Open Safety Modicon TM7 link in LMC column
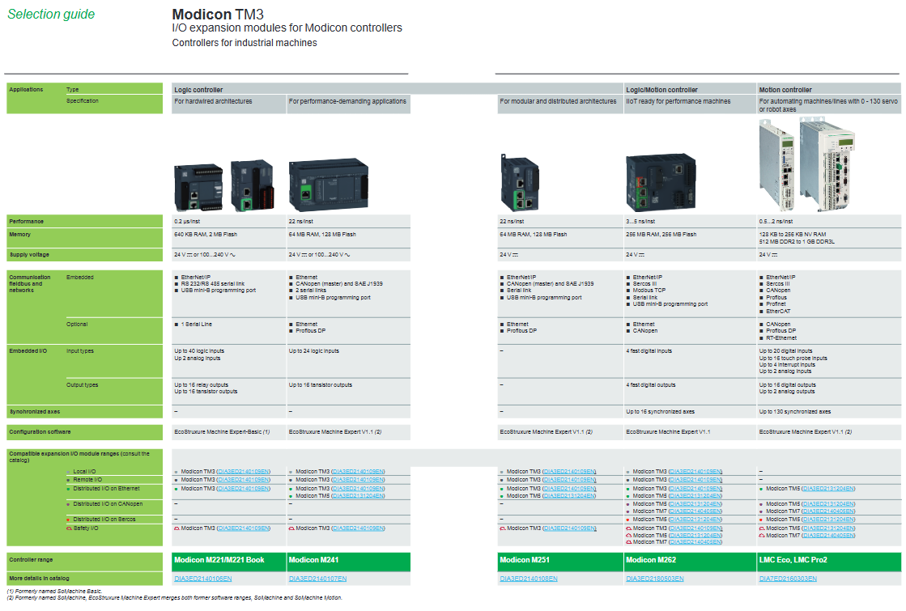 829,536
